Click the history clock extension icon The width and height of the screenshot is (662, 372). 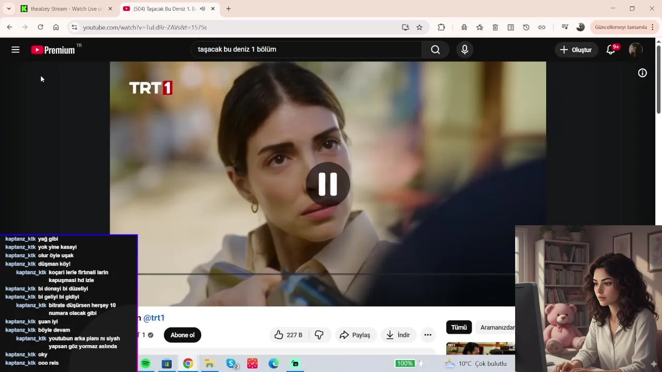(x=526, y=27)
